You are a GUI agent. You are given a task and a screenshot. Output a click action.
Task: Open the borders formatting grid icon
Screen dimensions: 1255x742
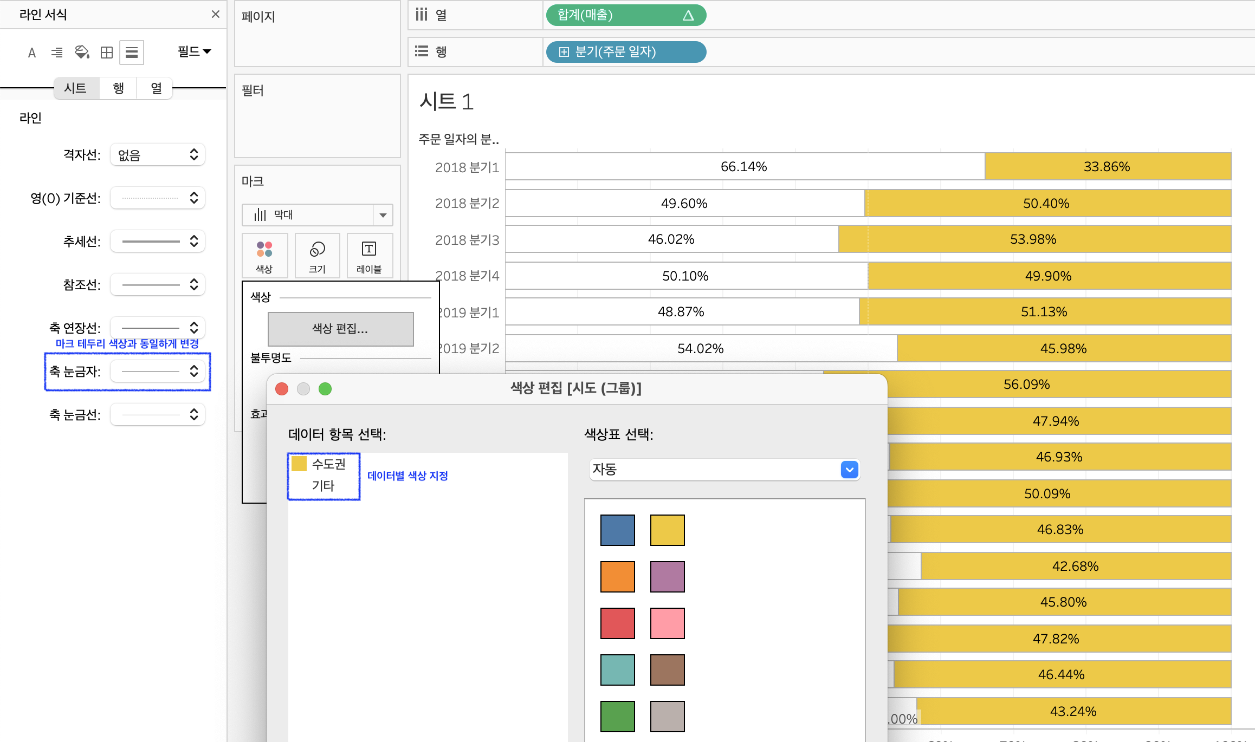[x=107, y=53]
